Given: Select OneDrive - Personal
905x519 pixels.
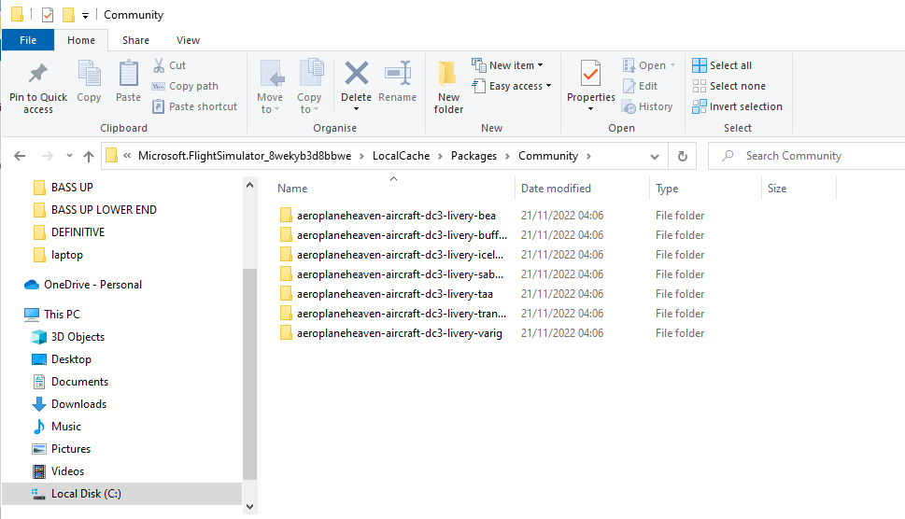Looking at the screenshot, I should click(x=83, y=285).
